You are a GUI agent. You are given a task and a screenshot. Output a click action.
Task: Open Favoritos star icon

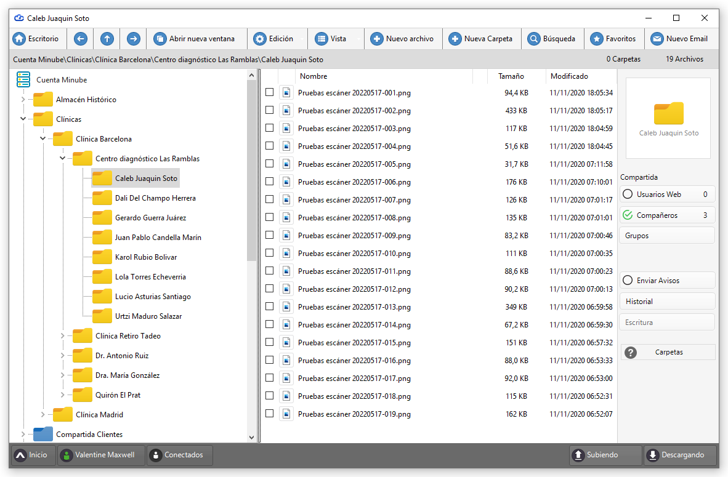(x=597, y=39)
